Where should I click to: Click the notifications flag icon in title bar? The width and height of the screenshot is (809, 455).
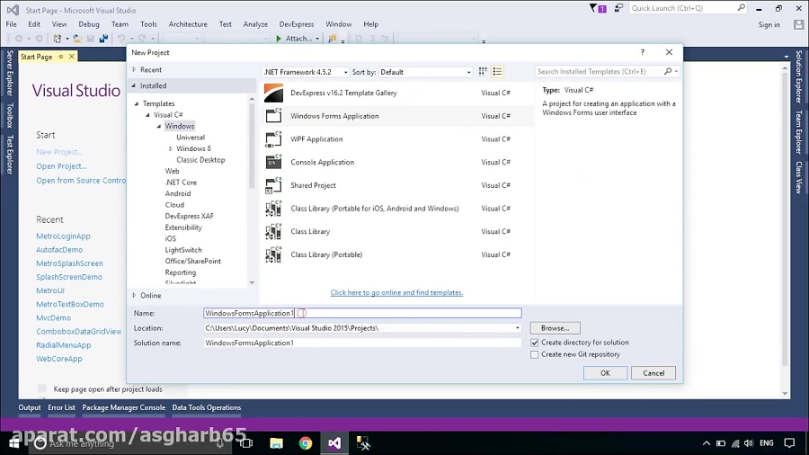pyautogui.click(x=595, y=8)
